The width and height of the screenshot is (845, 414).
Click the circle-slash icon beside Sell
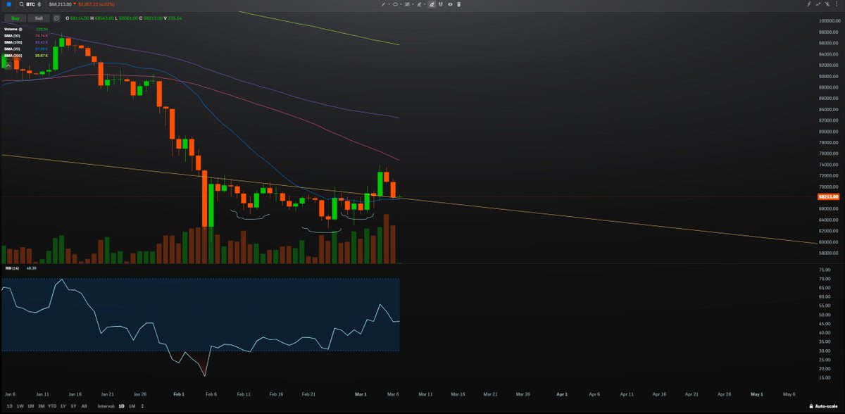click(x=56, y=18)
